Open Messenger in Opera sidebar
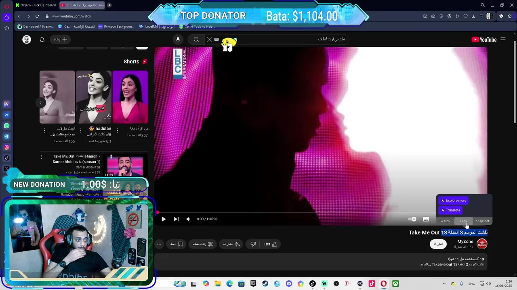Image resolution: width=517 pixels, height=290 pixels. coord(6,115)
